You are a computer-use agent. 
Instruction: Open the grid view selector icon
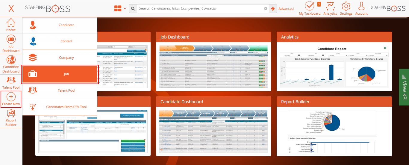click(x=118, y=8)
